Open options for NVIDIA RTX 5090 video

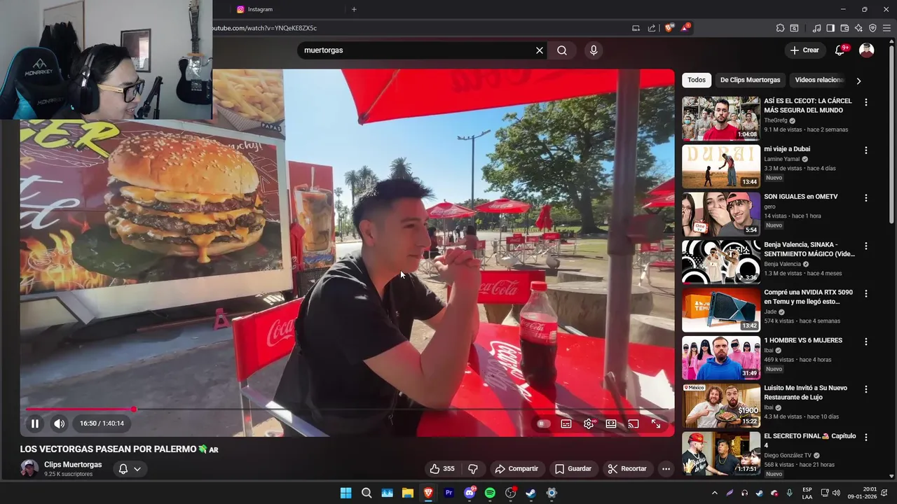click(x=866, y=294)
